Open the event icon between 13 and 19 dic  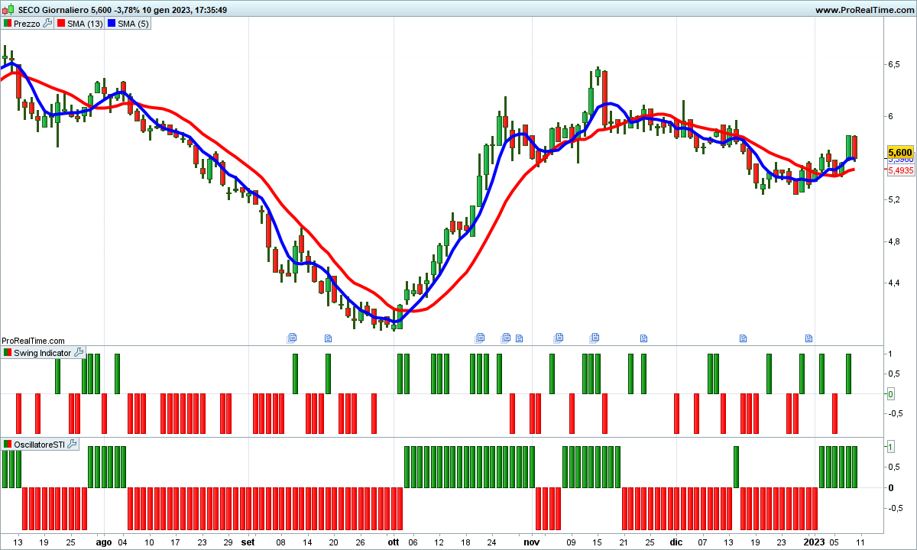tap(742, 338)
